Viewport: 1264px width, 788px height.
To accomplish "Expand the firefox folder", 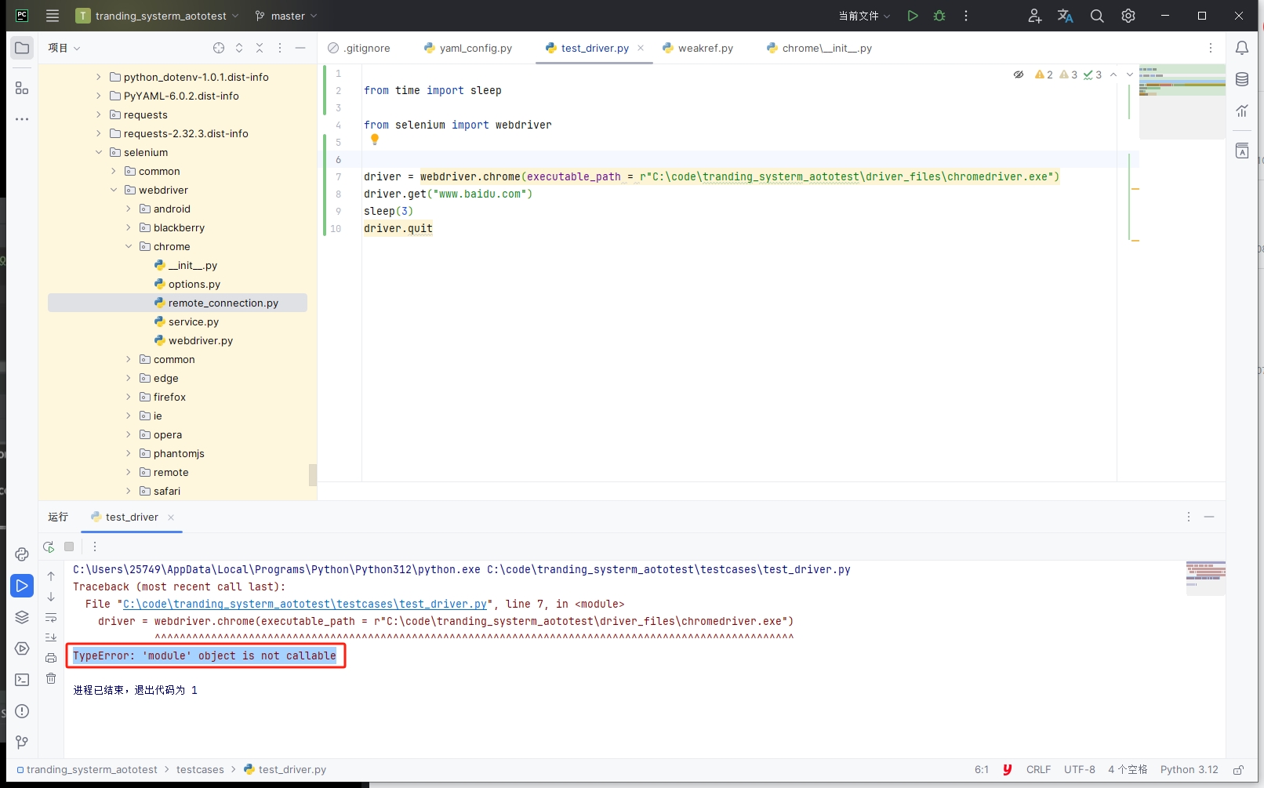I will (129, 397).
